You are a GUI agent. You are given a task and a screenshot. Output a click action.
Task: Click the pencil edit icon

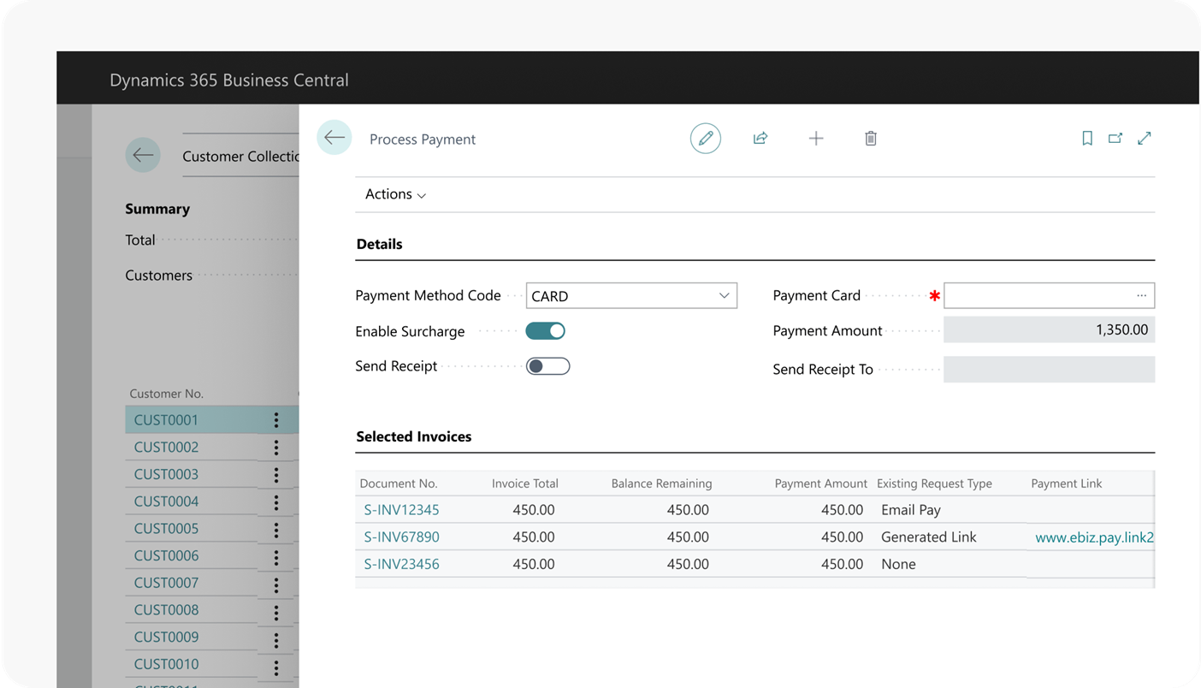coord(706,139)
